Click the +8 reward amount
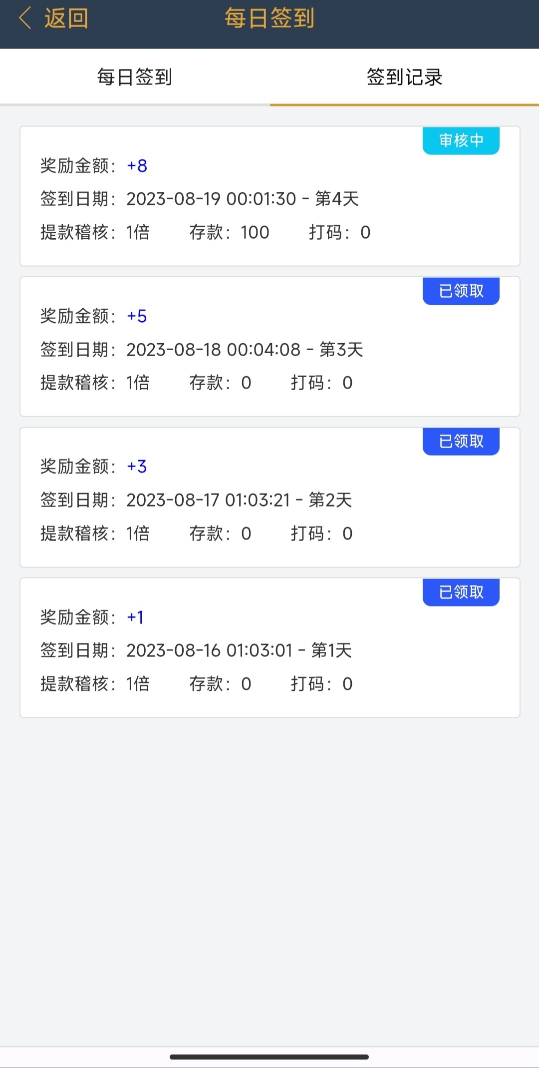This screenshot has width=539, height=1068. (x=137, y=166)
